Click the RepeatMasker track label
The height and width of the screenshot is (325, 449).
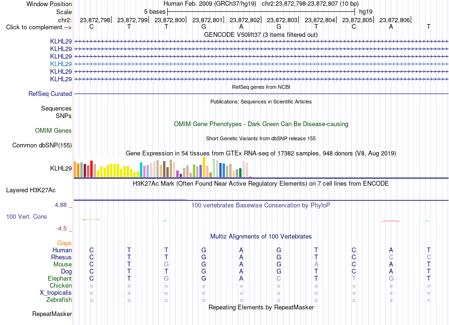52,314
